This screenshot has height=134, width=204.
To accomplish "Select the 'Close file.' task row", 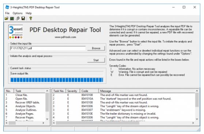I will pyautogui.click(x=25, y=95).
